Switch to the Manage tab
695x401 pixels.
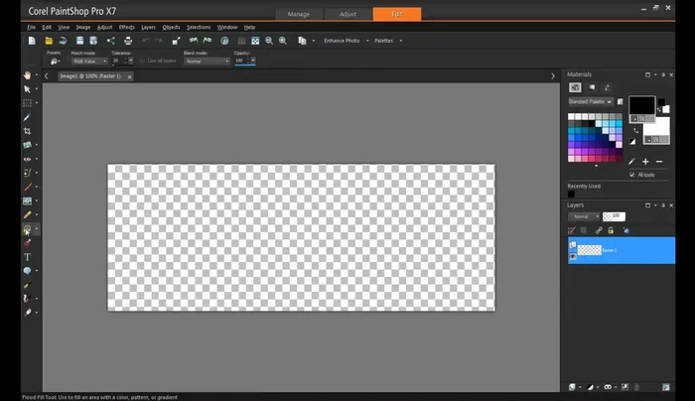(x=298, y=15)
